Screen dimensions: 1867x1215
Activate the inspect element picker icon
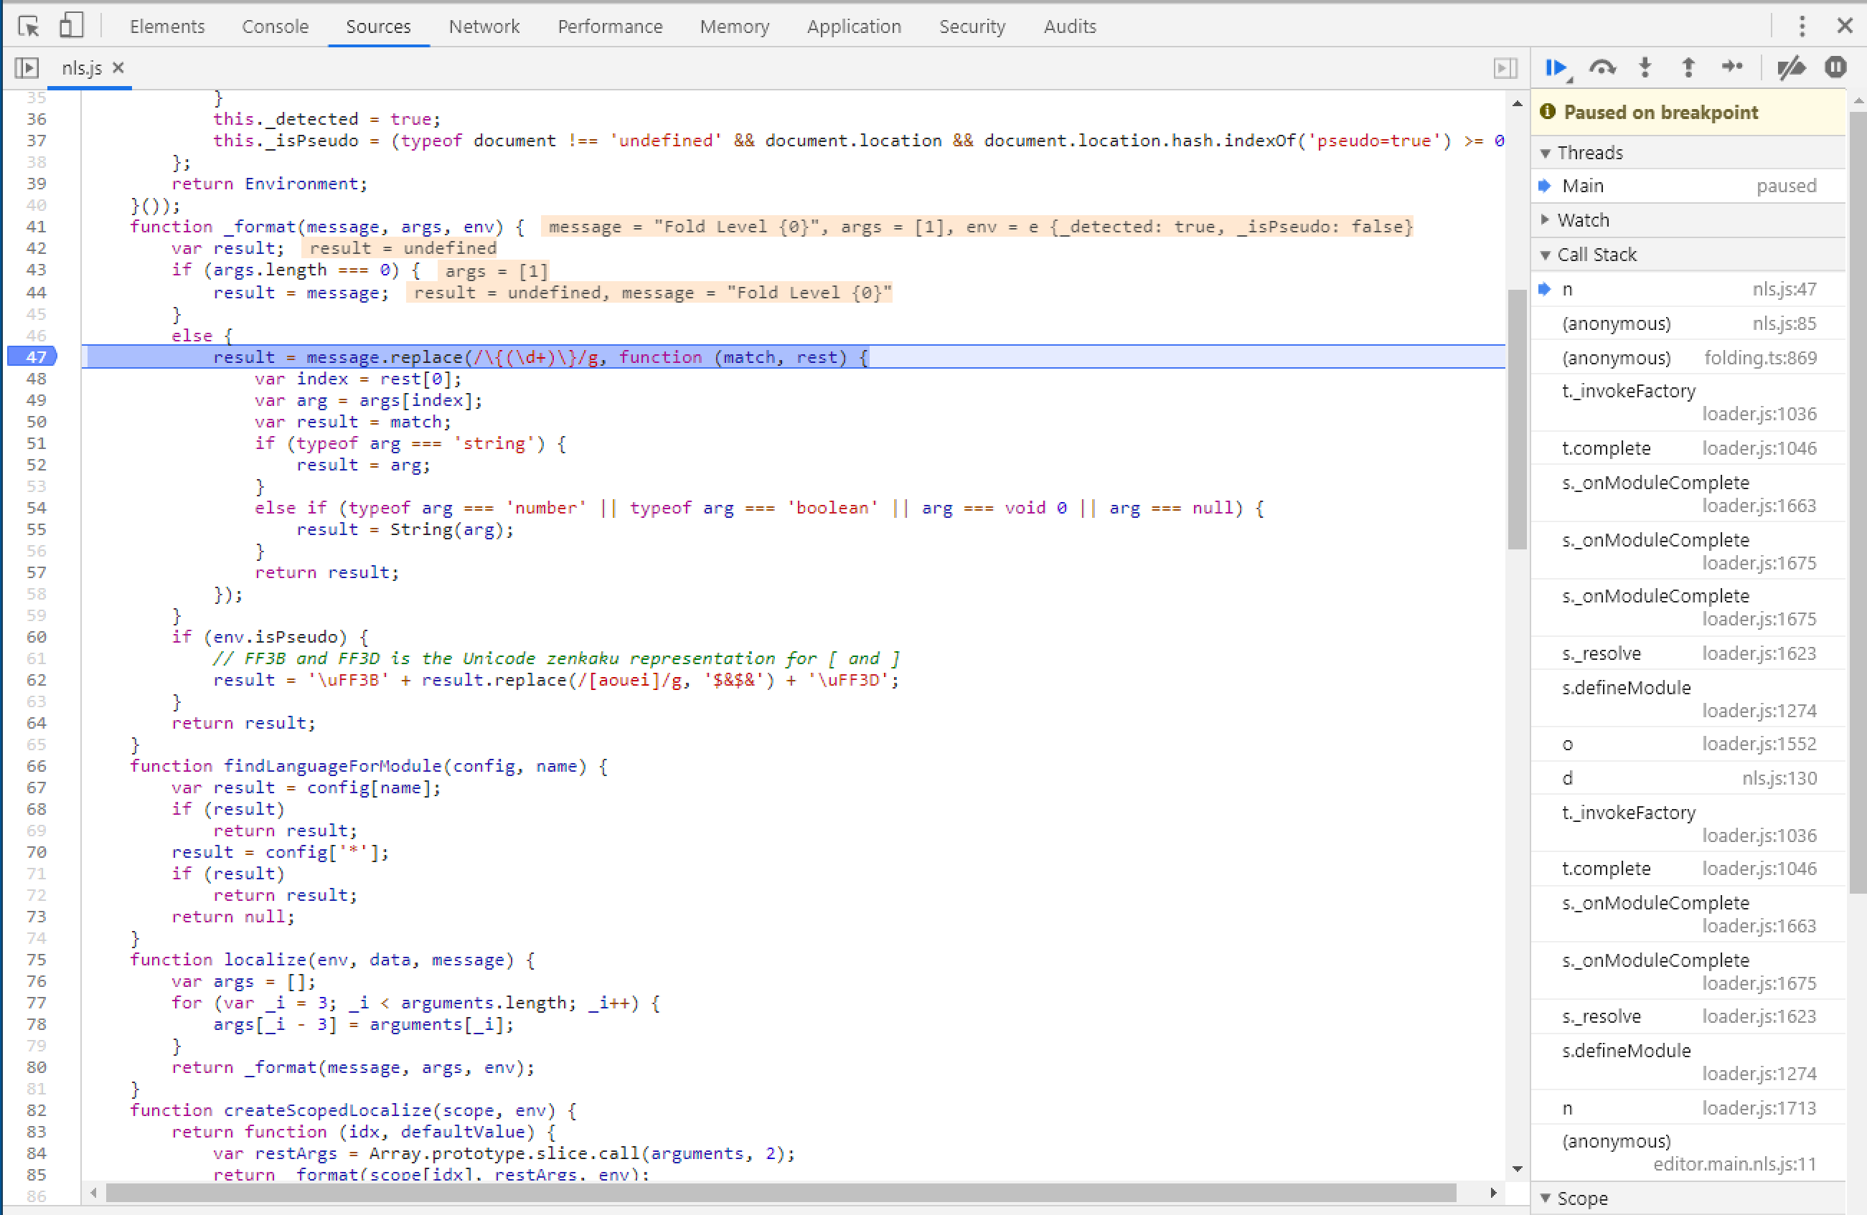coord(29,27)
